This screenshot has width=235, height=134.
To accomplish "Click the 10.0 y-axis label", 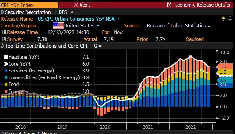I will pos(225,52).
